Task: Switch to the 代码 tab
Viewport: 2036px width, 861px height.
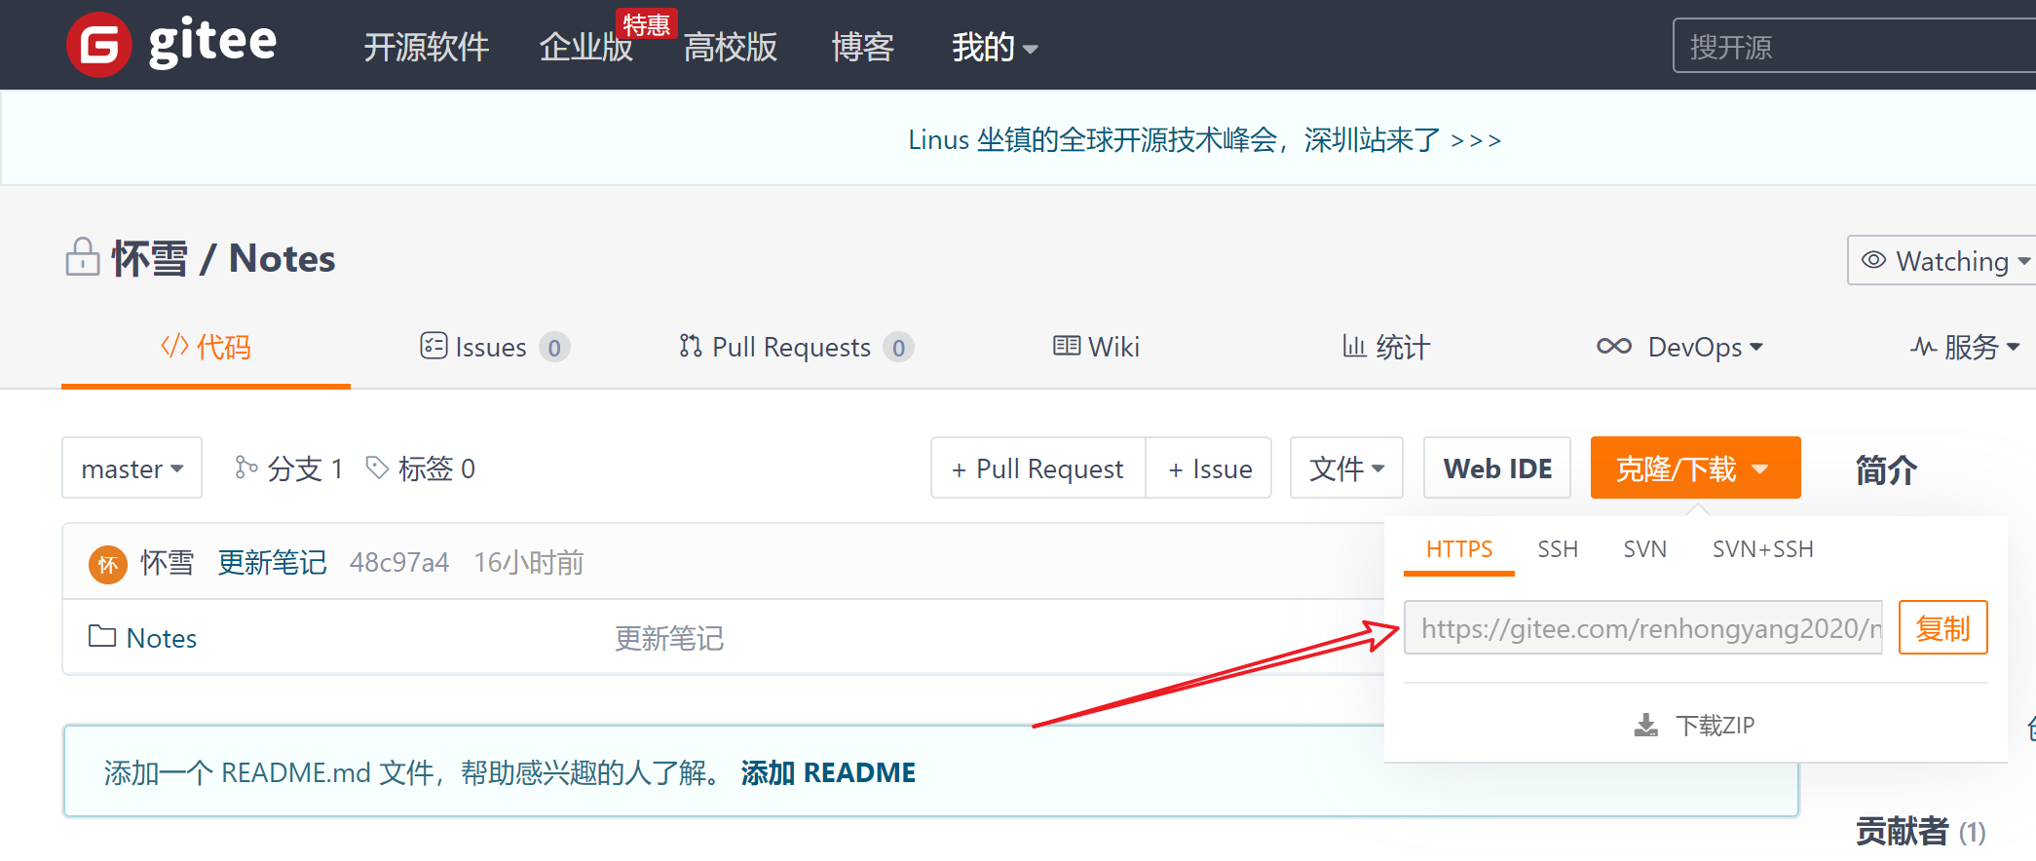Action: pyautogui.click(x=206, y=348)
